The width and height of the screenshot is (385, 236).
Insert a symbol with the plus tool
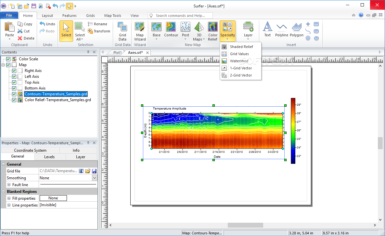coord(308,24)
